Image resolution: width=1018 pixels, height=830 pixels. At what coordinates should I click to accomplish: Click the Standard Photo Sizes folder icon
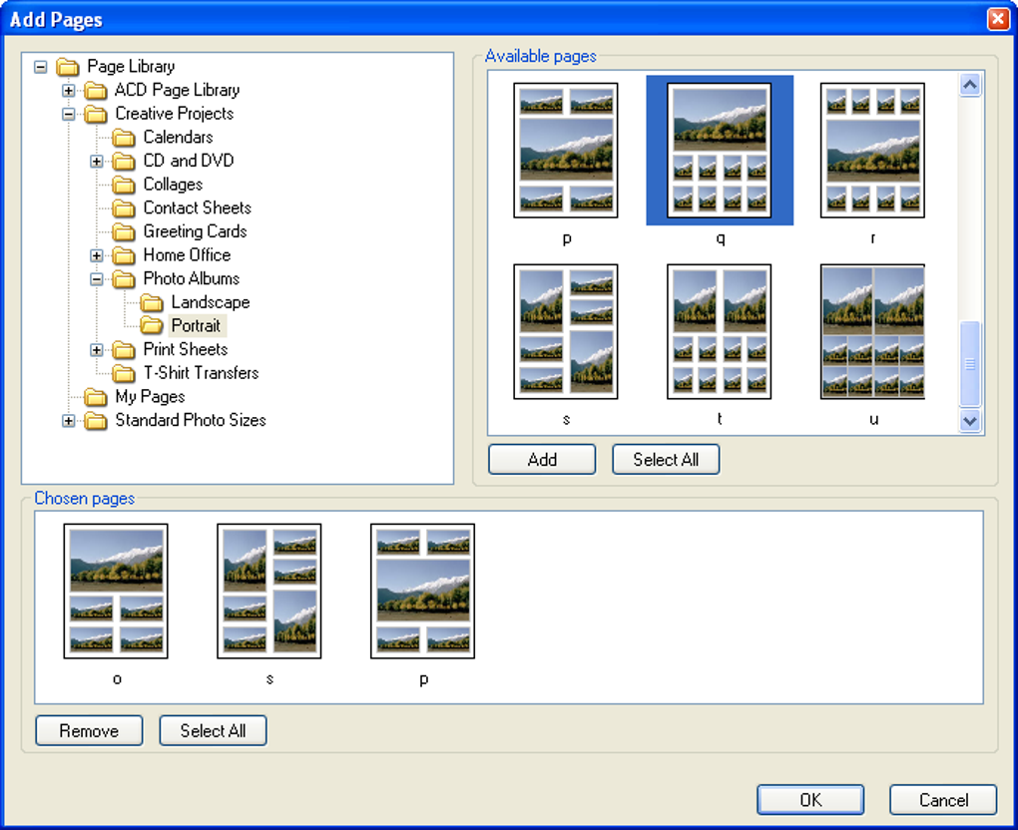coord(96,421)
